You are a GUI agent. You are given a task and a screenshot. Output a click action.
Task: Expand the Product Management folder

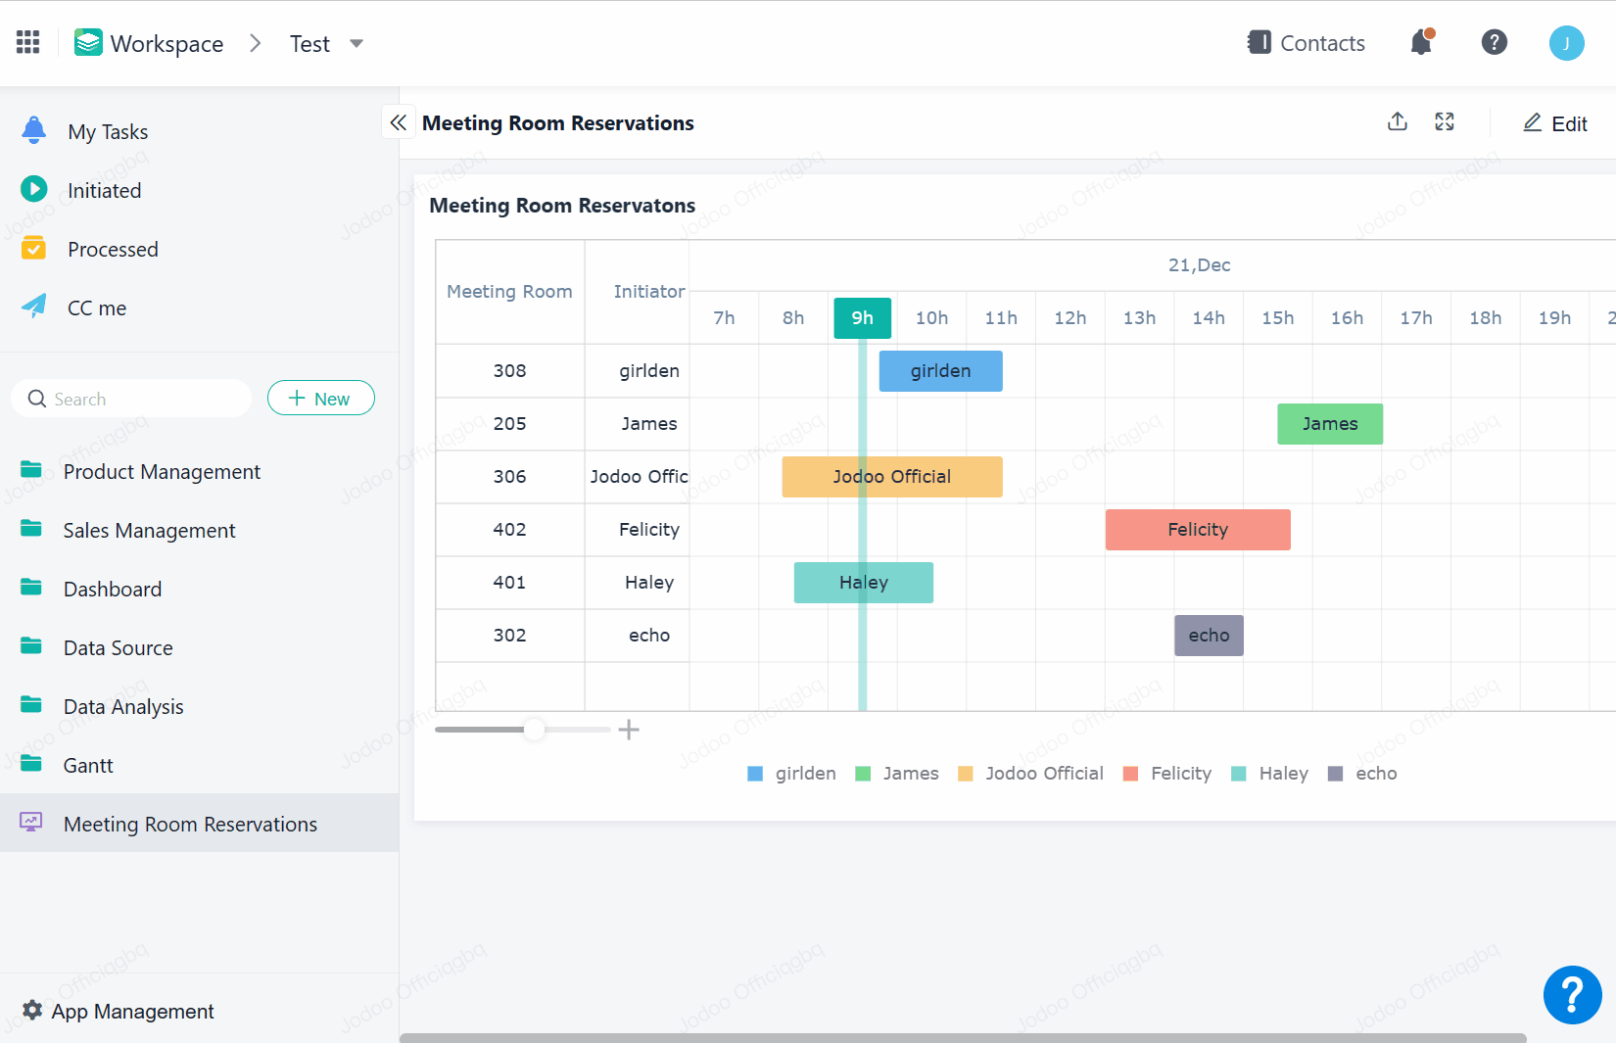(162, 472)
